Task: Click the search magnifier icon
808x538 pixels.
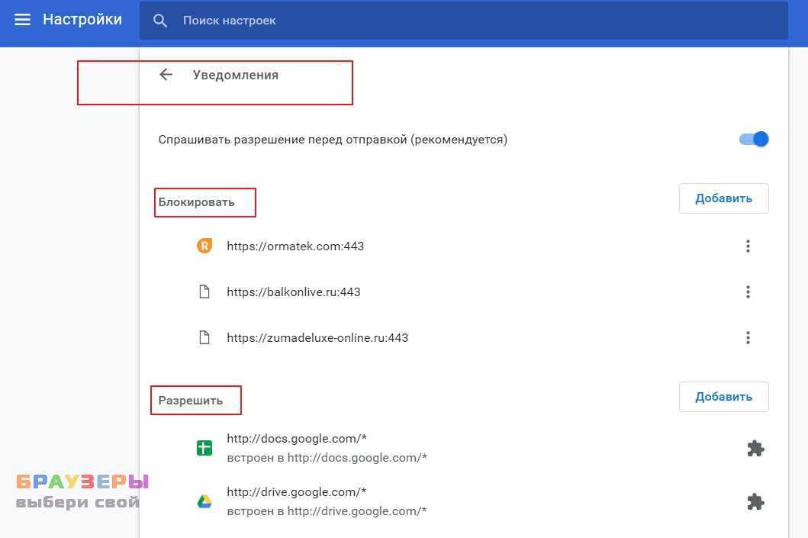Action: pos(160,21)
